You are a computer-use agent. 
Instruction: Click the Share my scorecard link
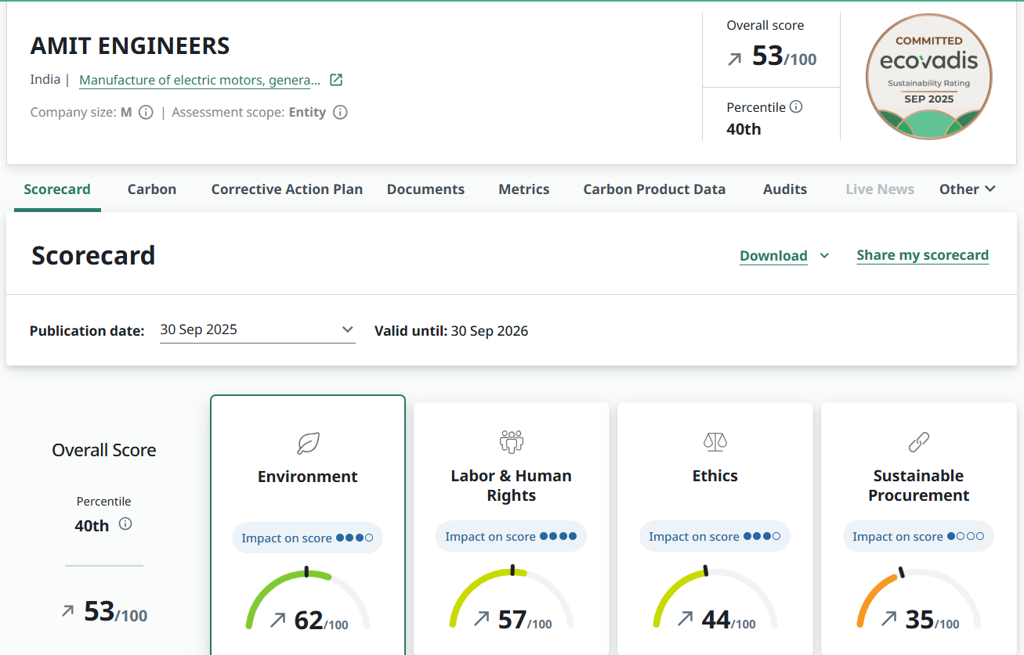coord(922,255)
